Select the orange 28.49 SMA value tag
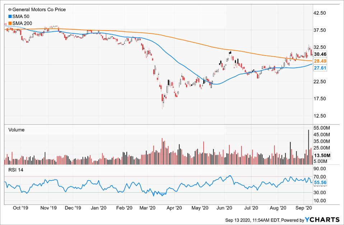Viewport: 344px width, 225px height. point(320,61)
